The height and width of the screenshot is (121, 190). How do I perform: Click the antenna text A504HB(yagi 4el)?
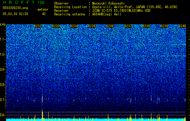(107, 14)
